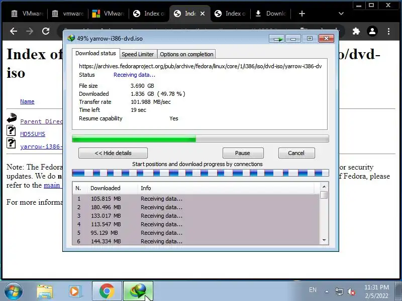Click the connections progress segment bar

click(200, 173)
